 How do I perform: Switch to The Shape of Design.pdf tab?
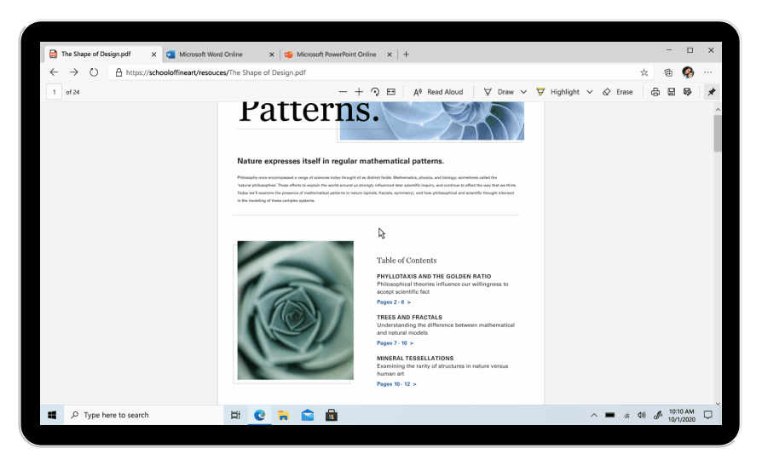(x=103, y=54)
